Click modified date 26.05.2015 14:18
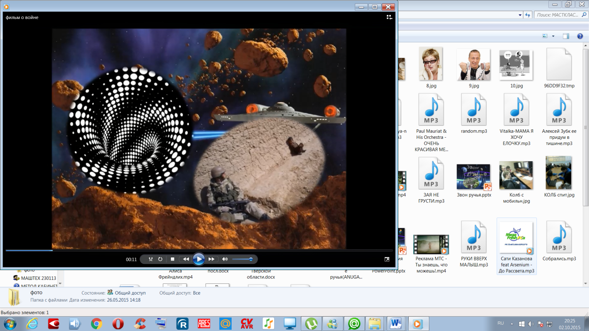Image resolution: width=589 pixels, height=331 pixels. coord(124,300)
